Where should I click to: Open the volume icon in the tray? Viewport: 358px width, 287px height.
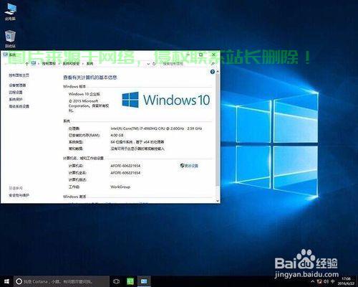(326, 281)
